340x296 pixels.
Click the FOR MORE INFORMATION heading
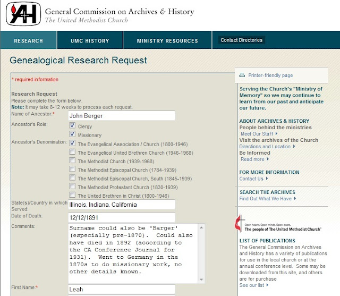269,172
